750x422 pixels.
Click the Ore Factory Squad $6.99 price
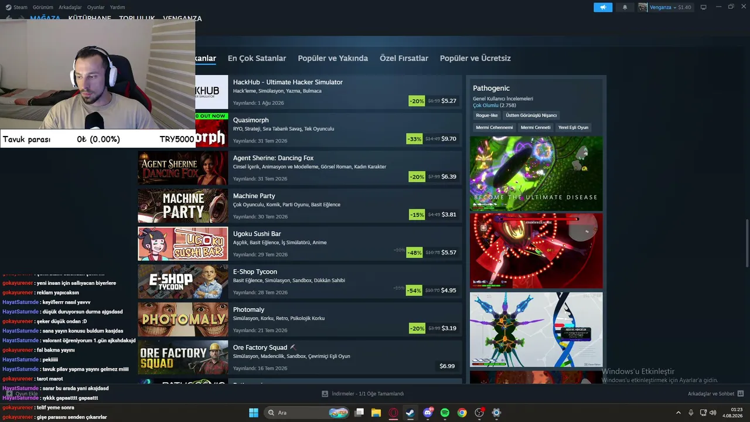click(x=447, y=366)
